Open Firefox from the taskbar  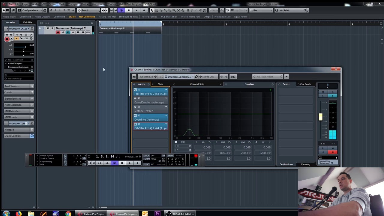tap(19, 214)
